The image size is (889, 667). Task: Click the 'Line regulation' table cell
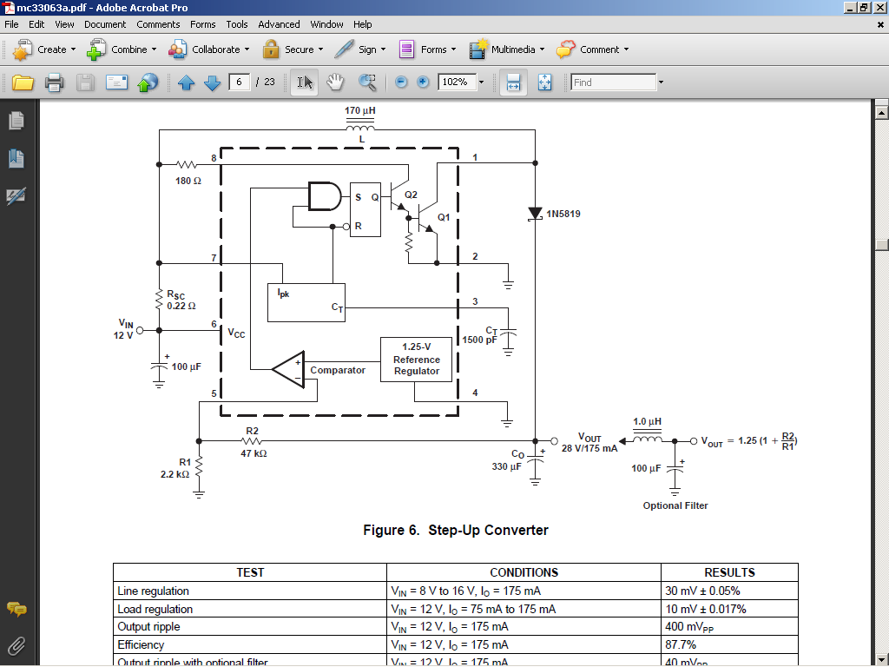(x=250, y=591)
